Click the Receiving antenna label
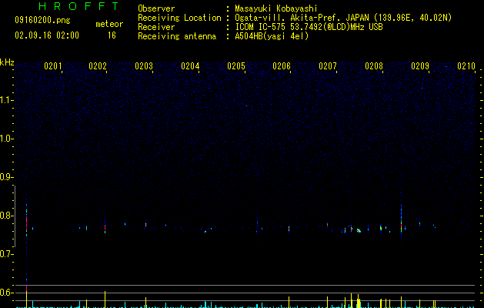 [x=177, y=36]
